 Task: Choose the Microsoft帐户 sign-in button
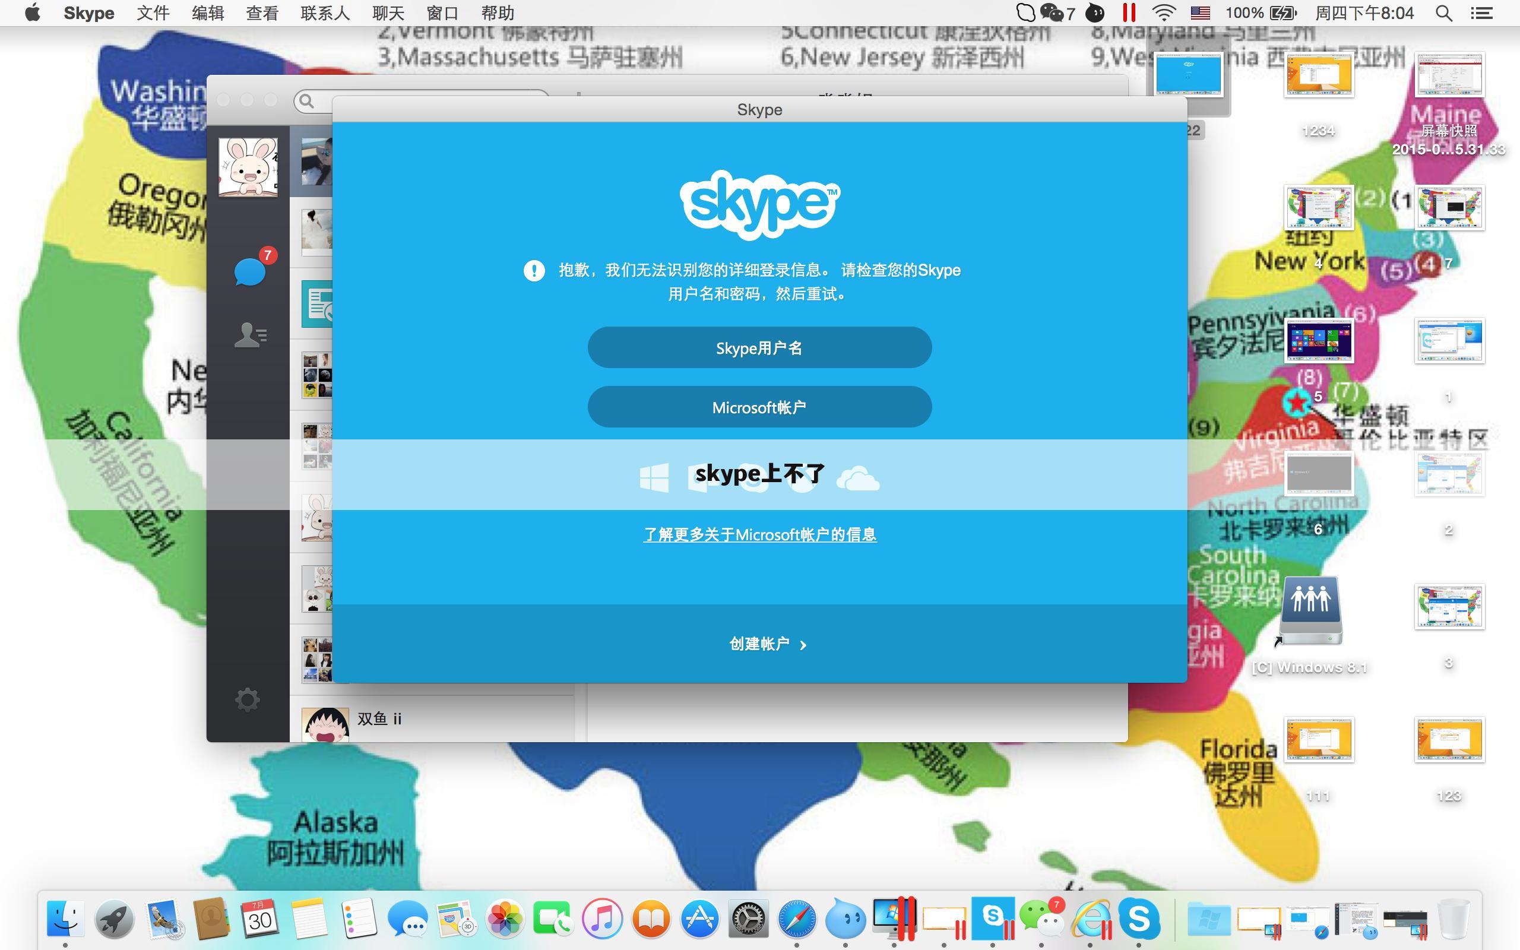pos(759,407)
